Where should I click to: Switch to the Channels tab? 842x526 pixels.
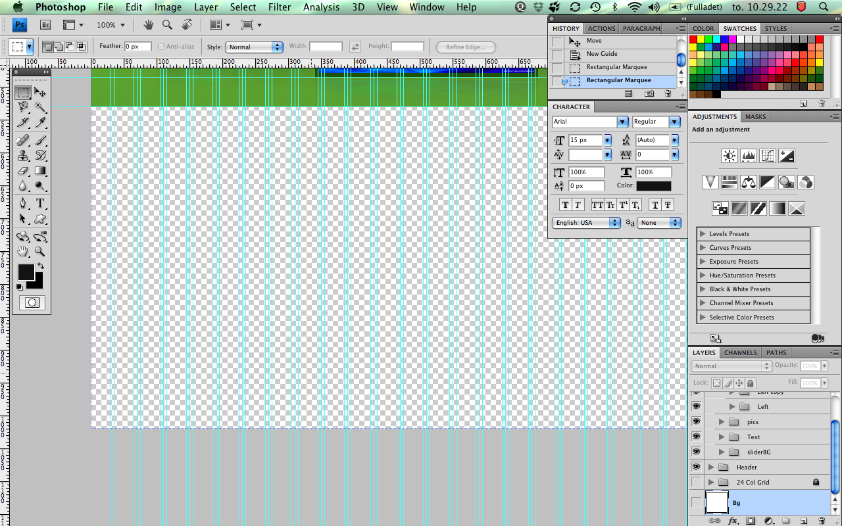[740, 352]
